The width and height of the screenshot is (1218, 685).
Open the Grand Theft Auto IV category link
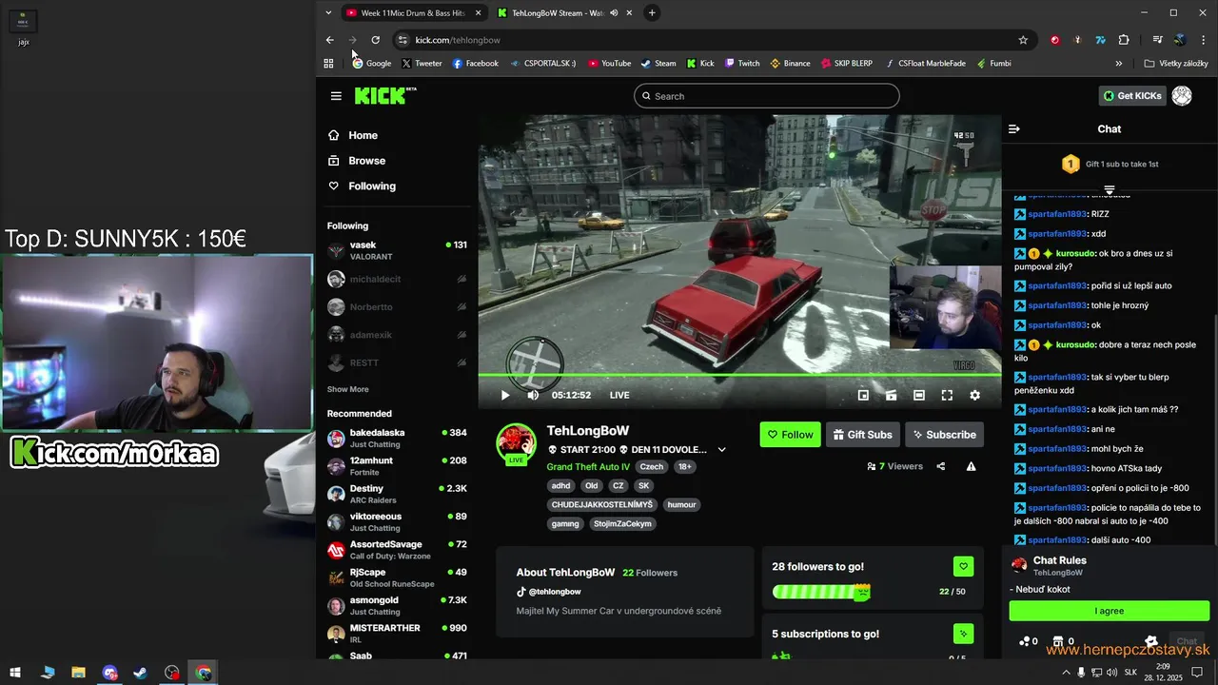(x=588, y=467)
